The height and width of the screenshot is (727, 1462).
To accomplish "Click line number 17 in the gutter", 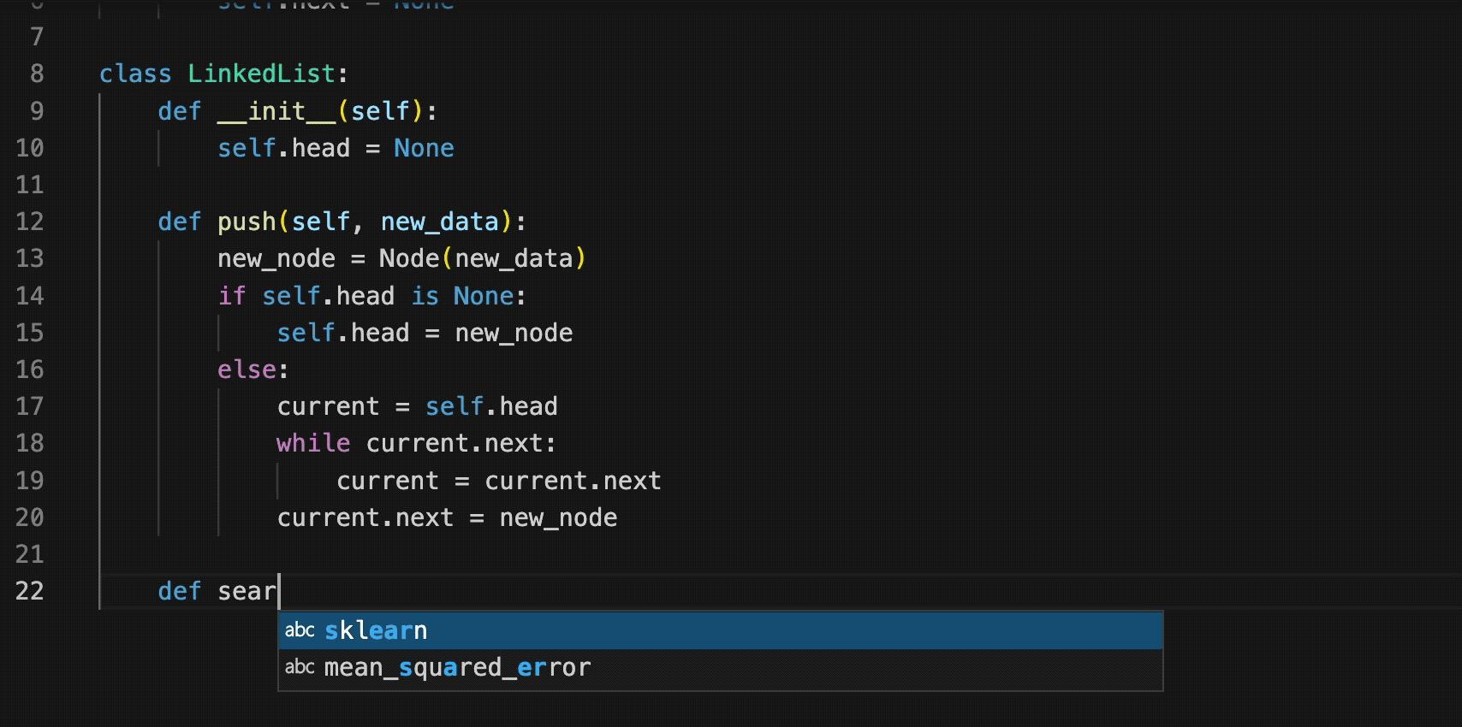I will tap(30, 406).
